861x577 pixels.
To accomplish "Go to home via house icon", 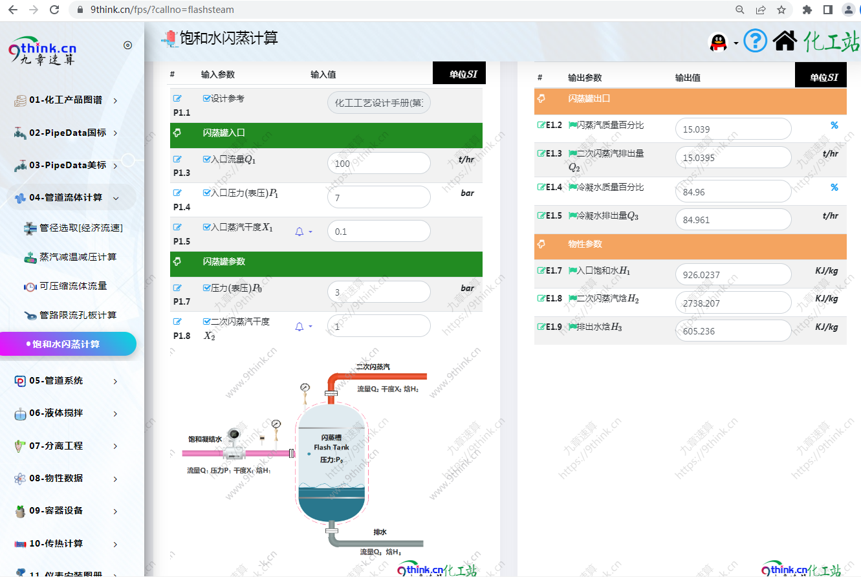I will 785,41.
